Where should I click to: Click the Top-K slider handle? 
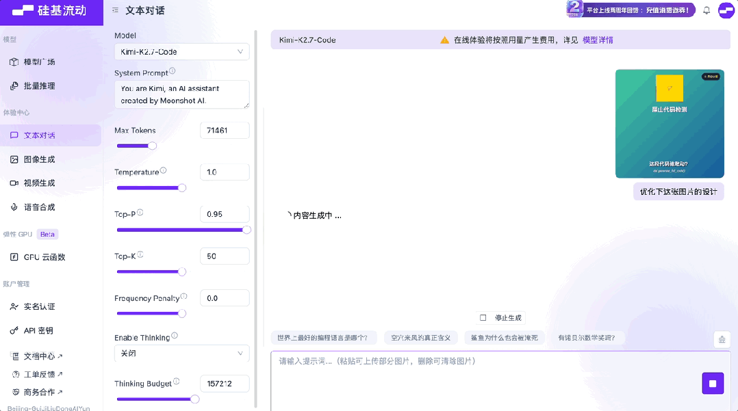pyautogui.click(x=181, y=271)
